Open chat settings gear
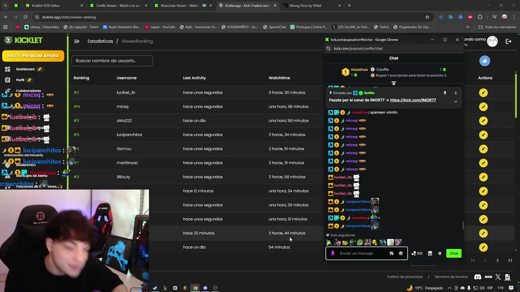520x292 pixels. point(440,253)
